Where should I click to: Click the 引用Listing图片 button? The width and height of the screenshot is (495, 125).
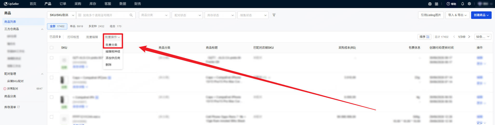[431, 15]
